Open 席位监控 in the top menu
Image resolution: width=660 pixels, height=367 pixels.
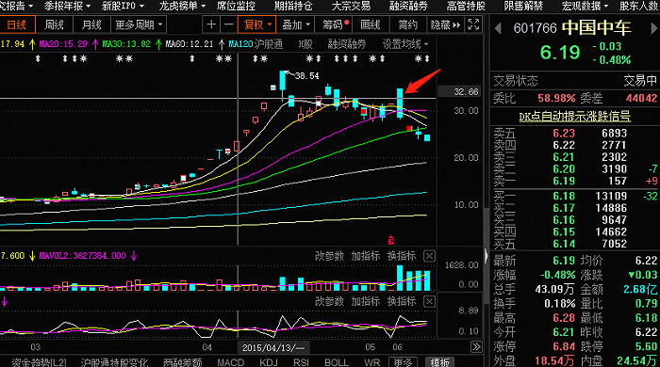pos(236,6)
